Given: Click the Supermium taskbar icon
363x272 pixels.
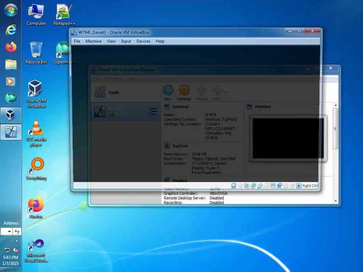Looking at the screenshot, I should click(11, 98).
